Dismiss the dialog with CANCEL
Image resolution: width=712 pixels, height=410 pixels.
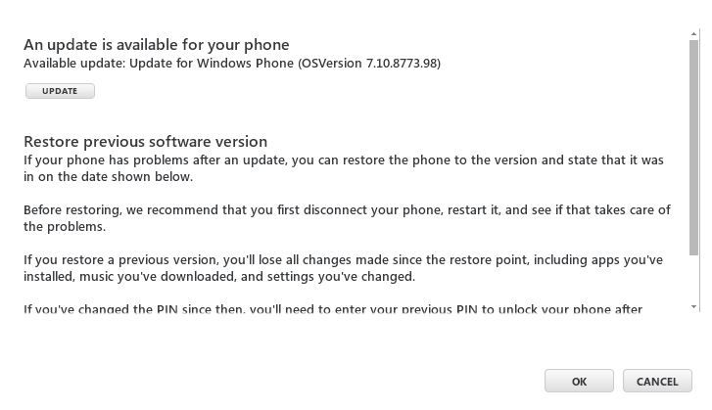tap(656, 381)
